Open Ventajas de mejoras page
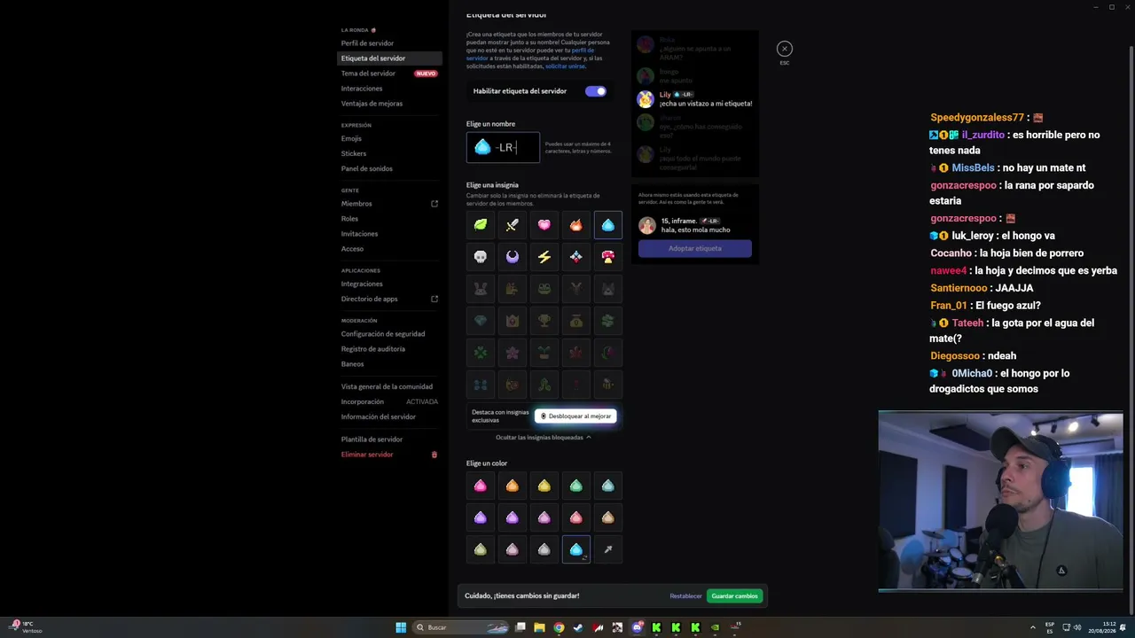This screenshot has width=1135, height=638. click(x=390, y=104)
